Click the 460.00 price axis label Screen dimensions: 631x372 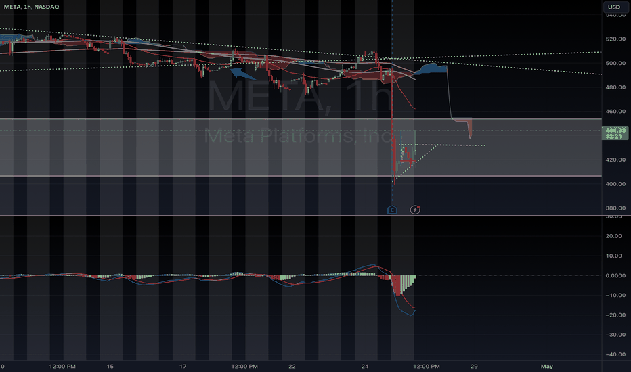click(615, 112)
